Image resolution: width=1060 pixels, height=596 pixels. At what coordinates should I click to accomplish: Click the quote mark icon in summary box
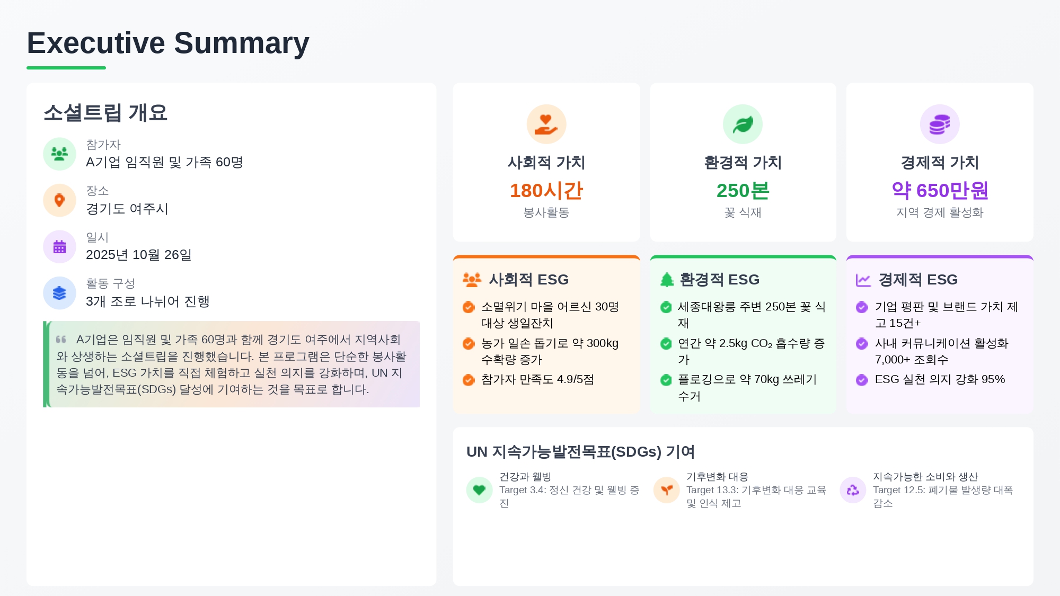tap(61, 340)
